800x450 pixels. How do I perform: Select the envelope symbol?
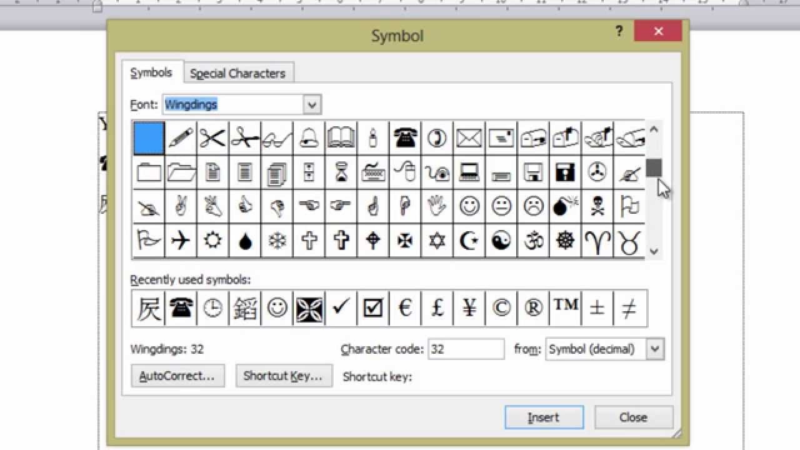pos(469,138)
